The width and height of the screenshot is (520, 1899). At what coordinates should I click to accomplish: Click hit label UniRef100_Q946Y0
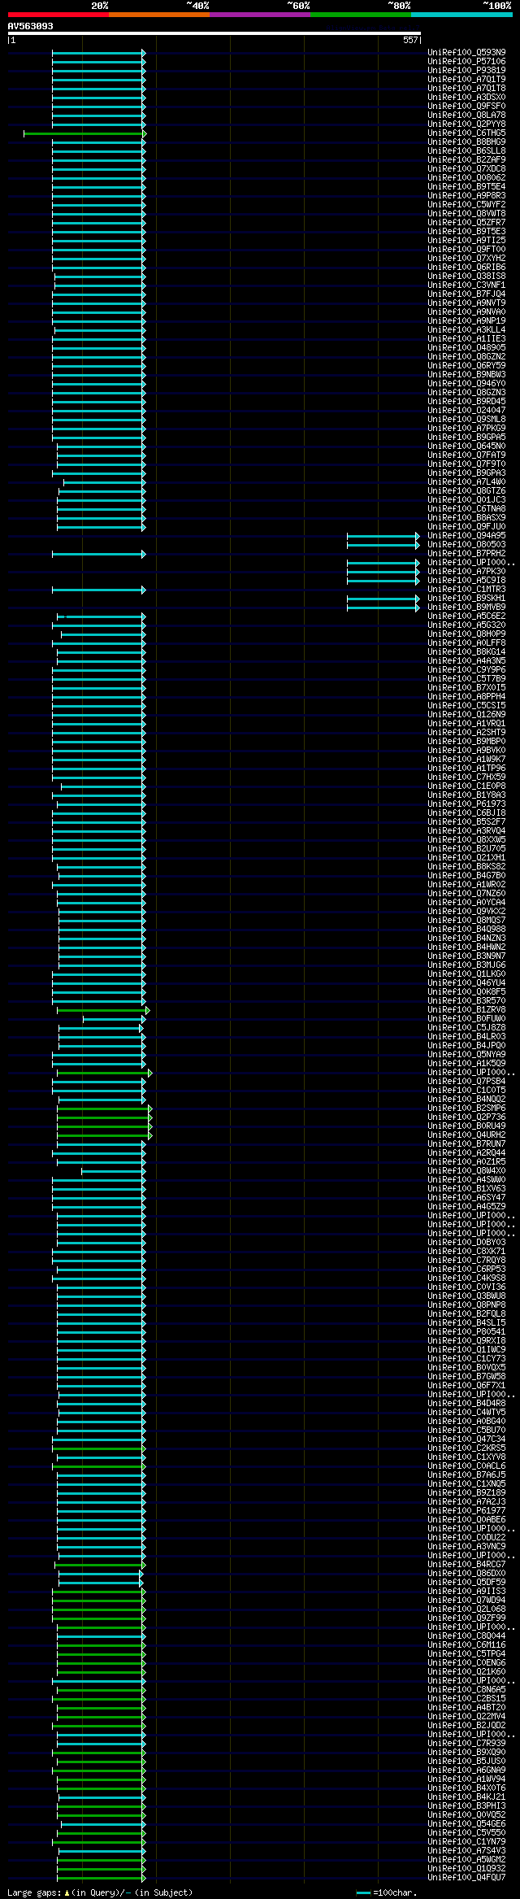[x=466, y=384]
